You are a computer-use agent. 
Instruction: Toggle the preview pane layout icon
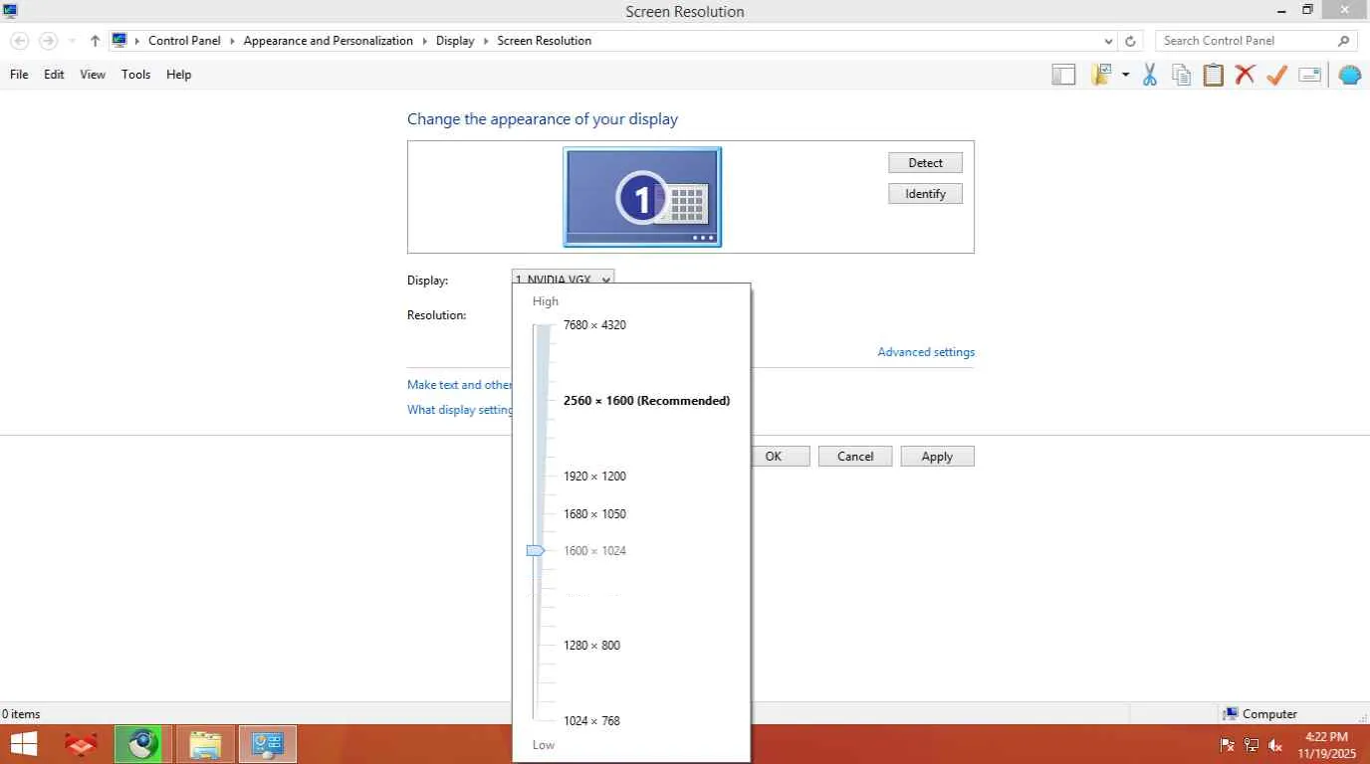pos(1063,75)
